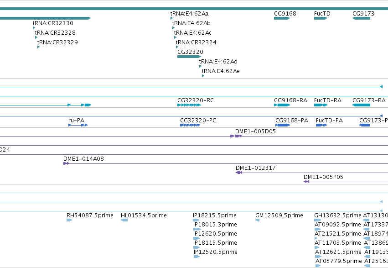388x268 pixels.
Task: Click the CG9173-RA transcript glyph
Action: (361, 105)
